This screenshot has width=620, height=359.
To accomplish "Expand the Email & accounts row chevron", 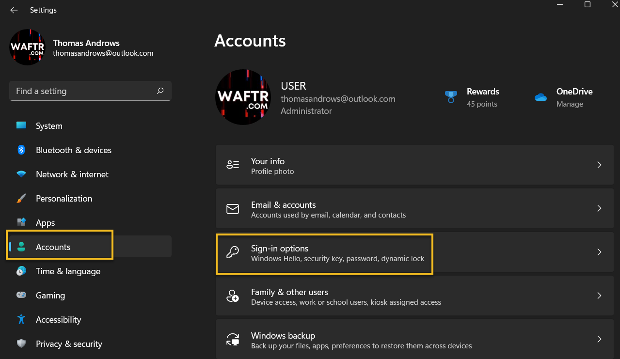I will pos(599,209).
